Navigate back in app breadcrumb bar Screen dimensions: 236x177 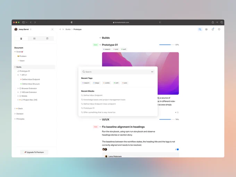60,29
